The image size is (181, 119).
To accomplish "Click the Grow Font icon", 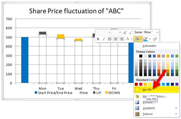I will point(125,32).
